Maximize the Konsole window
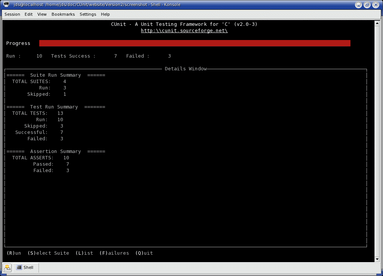This screenshot has height=276, width=383. (x=367, y=4)
